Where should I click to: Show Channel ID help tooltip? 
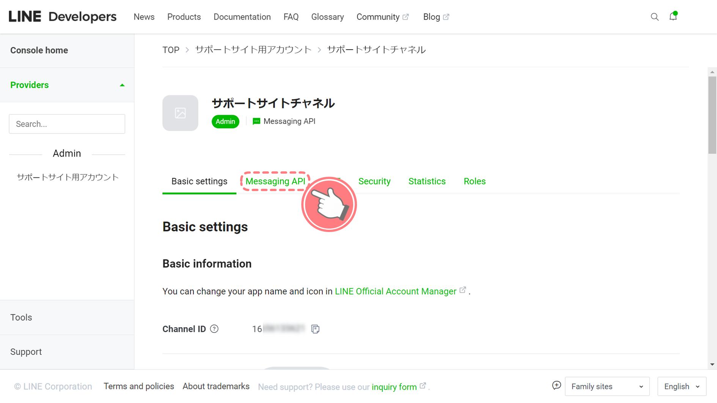pos(214,329)
